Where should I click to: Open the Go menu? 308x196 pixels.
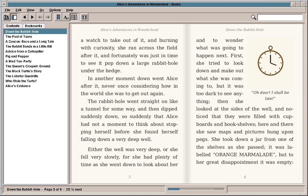tap(42, 10)
